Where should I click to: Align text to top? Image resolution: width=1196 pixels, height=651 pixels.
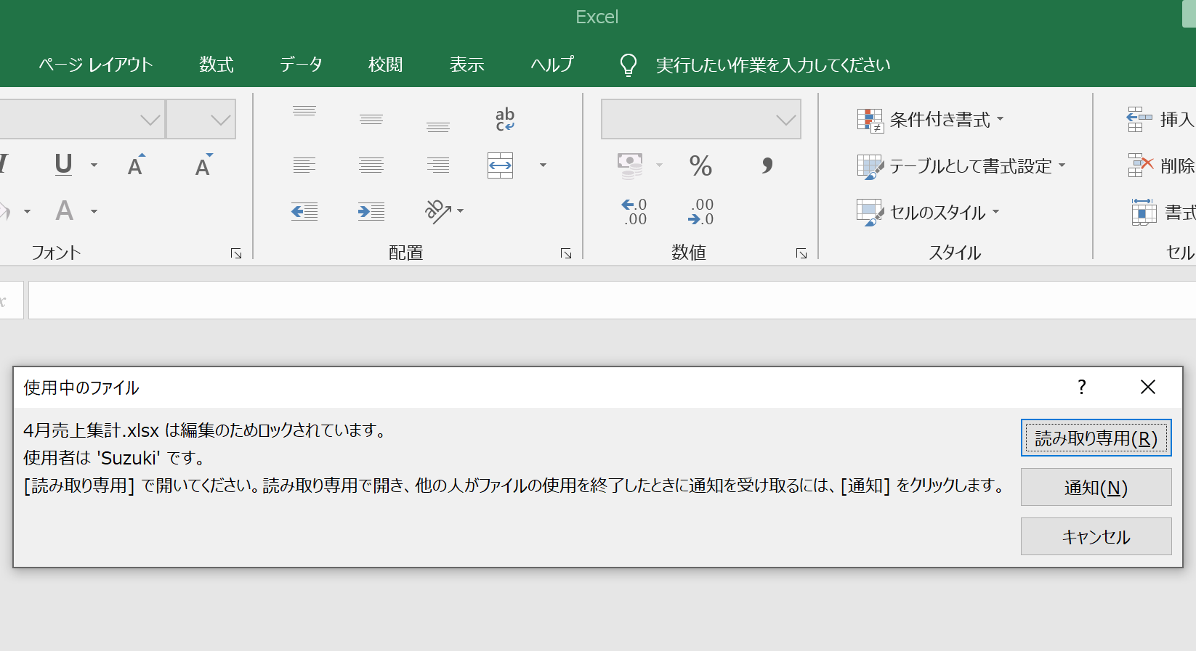[304, 111]
